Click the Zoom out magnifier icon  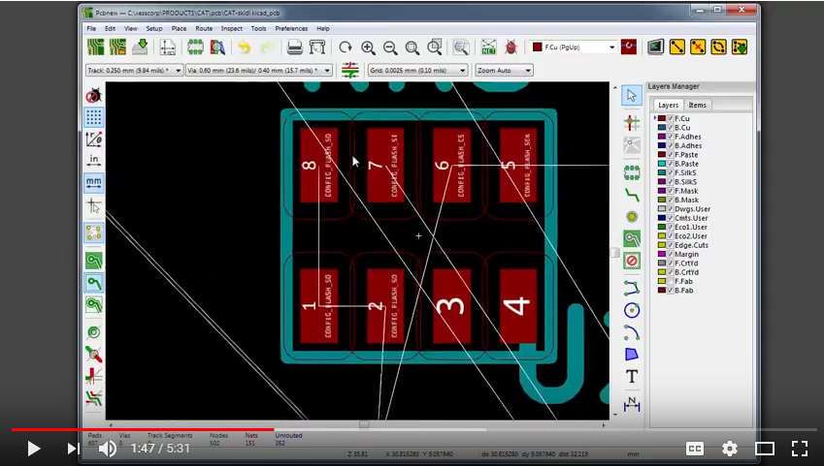coord(390,47)
